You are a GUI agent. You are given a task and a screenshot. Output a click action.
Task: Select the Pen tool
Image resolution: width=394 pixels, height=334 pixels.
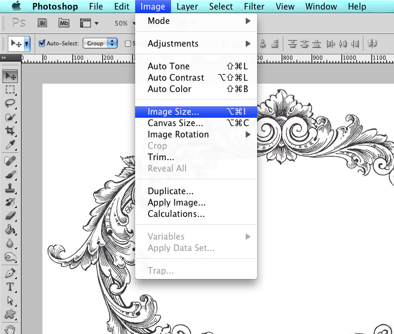coord(10,273)
